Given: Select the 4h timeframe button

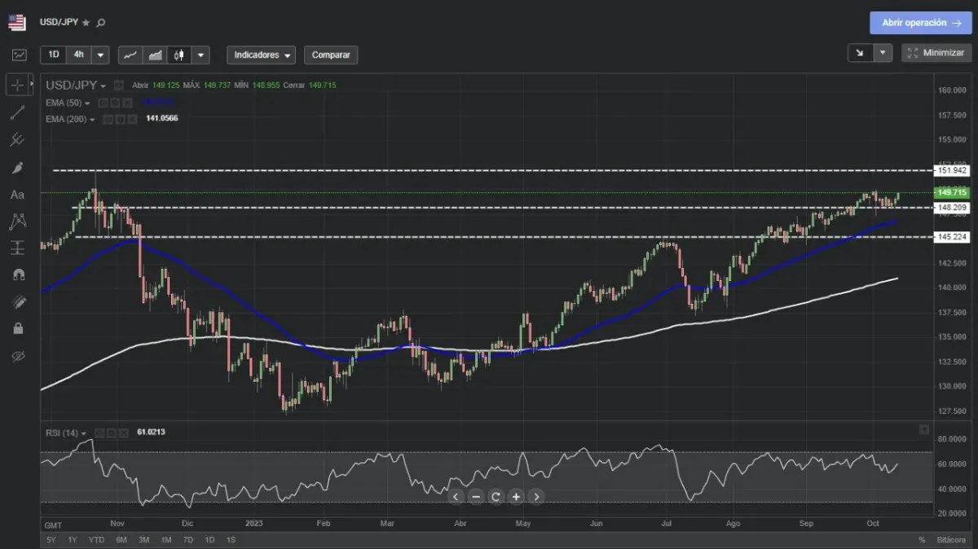Looking at the screenshot, I should tap(78, 55).
